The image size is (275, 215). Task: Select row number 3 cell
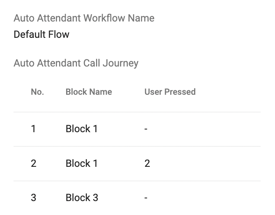point(33,197)
